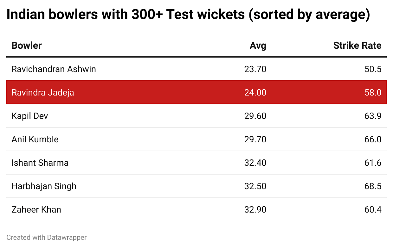Click the highlighted Ravindra Jadeja row name
Image resolution: width=393 pixels, height=248 pixels.
click(x=43, y=92)
